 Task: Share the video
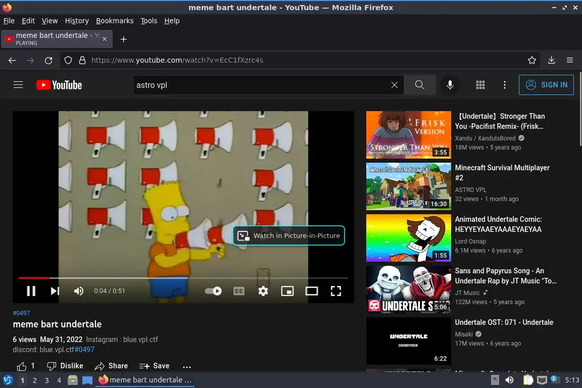[x=111, y=366]
